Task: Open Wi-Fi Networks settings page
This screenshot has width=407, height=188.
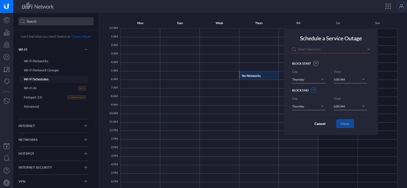Action: click(x=36, y=61)
